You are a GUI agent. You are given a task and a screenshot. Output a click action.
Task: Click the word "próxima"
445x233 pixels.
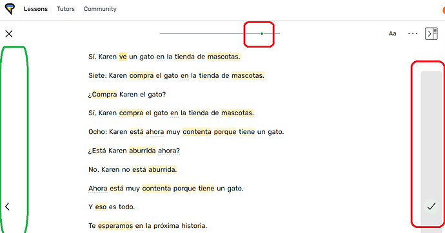(166, 226)
